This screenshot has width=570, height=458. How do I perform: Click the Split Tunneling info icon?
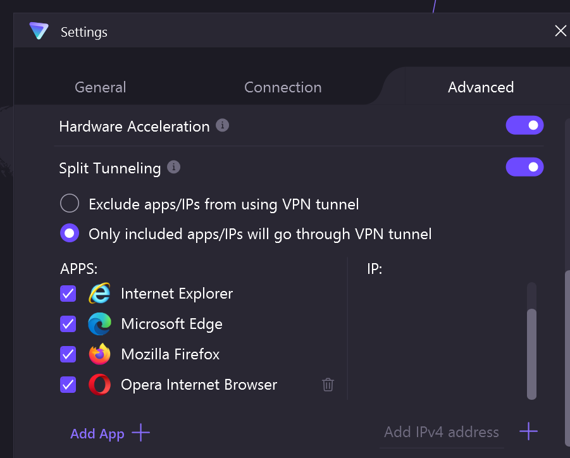pos(173,167)
